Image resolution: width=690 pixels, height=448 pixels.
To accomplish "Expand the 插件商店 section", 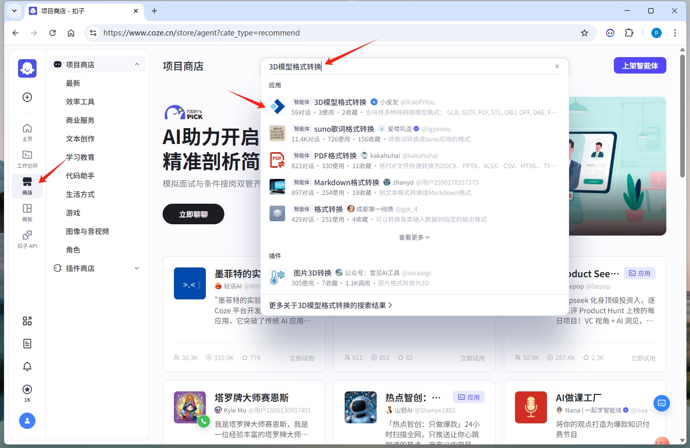I will 137,268.
